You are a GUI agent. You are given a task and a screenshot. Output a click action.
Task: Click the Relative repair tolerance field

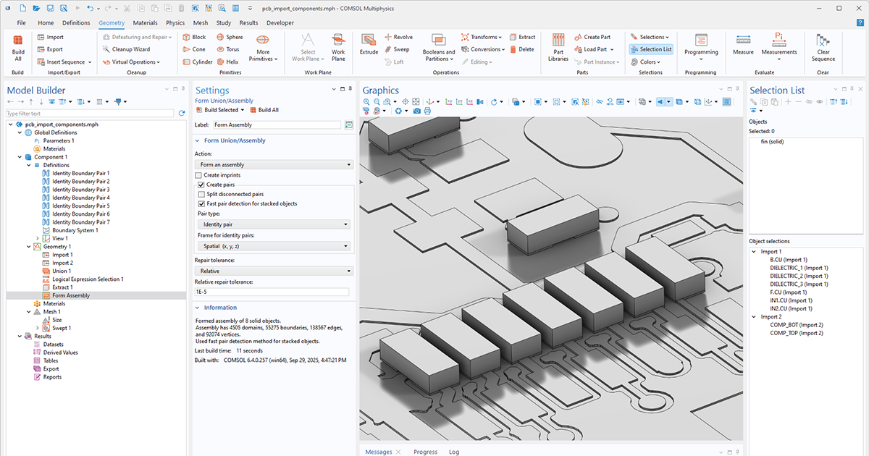(272, 292)
